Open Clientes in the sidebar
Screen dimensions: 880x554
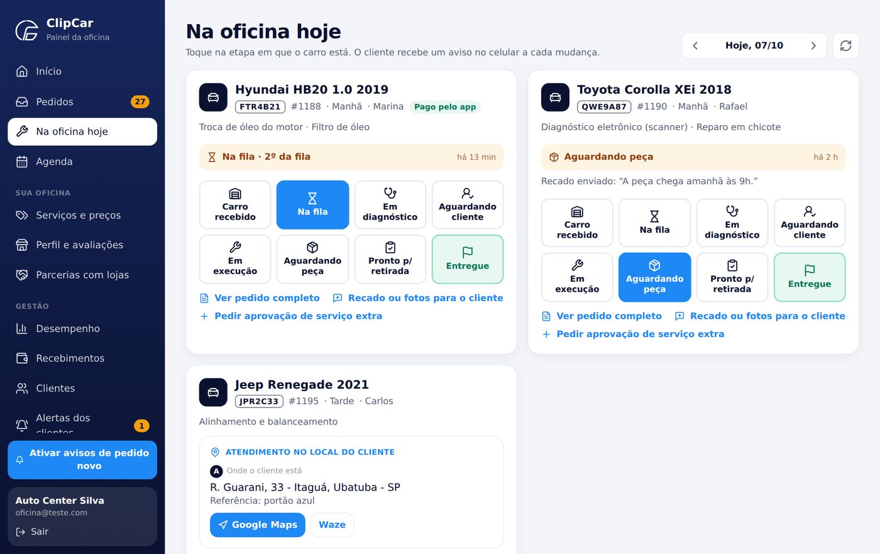tap(82, 389)
